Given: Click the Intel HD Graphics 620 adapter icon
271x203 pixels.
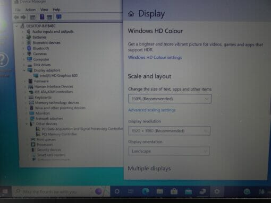Looking at the screenshot, I should click(36, 76).
